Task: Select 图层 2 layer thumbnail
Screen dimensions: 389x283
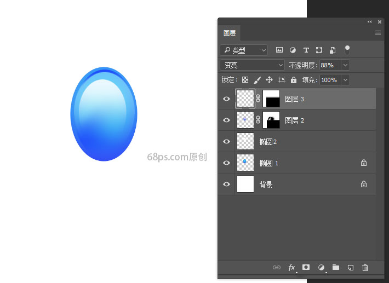Action: coord(245,120)
